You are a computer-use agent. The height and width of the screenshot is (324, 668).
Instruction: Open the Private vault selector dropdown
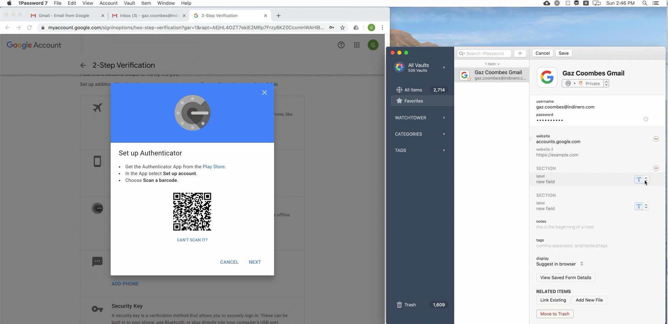585,83
